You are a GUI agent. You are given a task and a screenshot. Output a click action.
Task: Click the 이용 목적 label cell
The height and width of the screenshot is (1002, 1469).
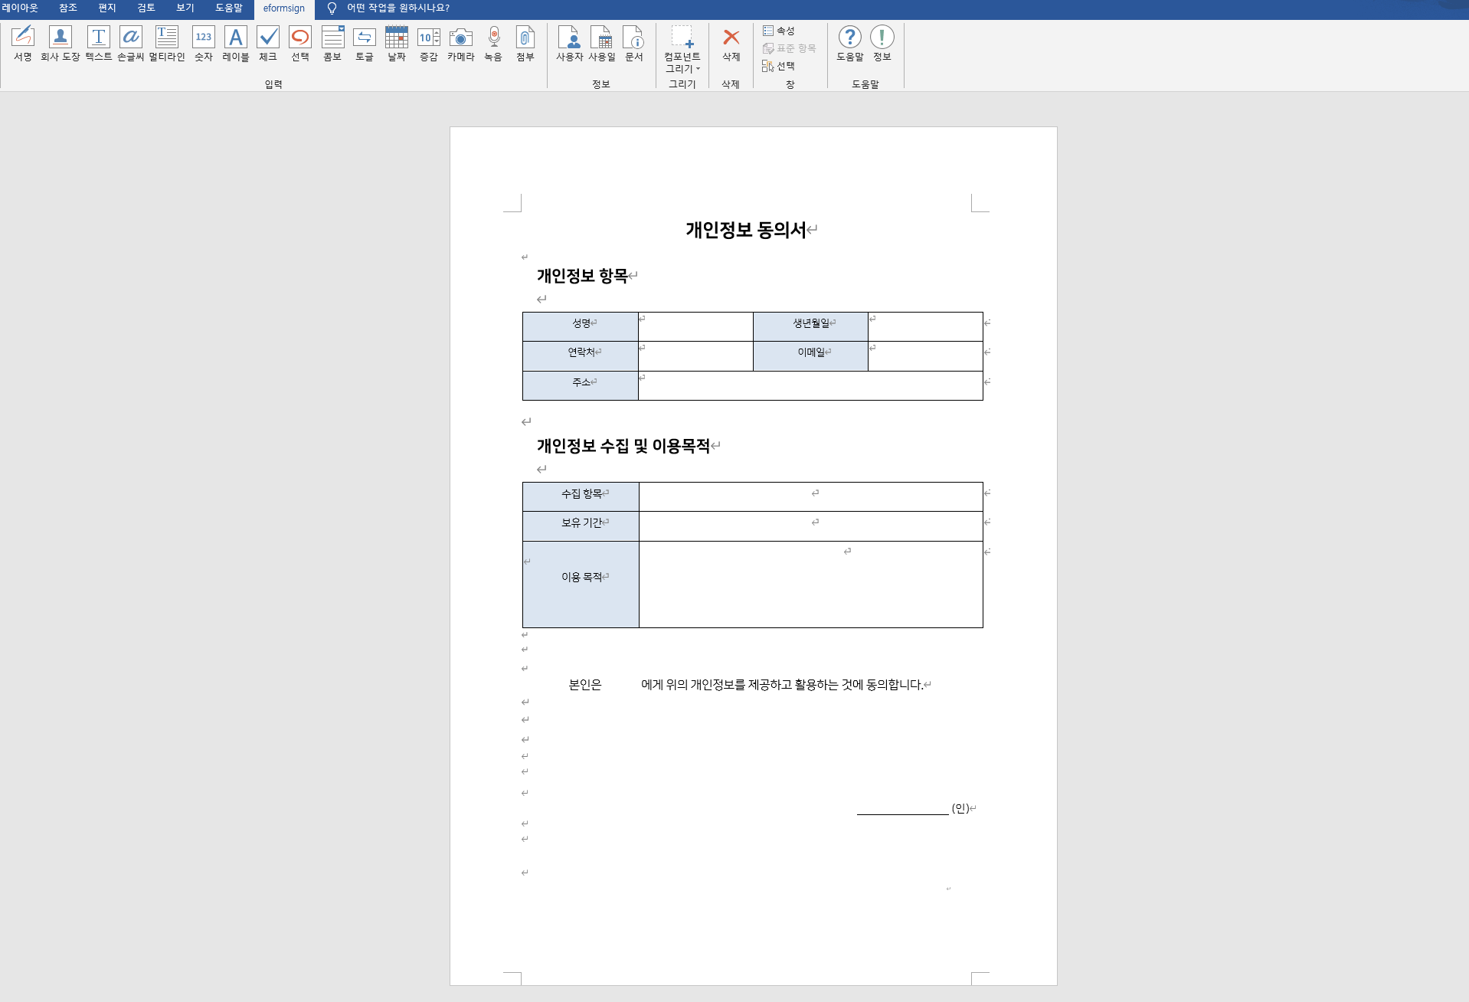581,584
